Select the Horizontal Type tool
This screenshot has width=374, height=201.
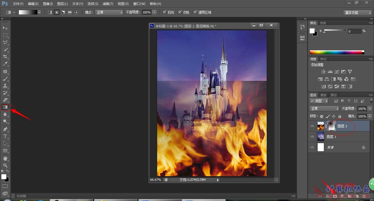5,136
